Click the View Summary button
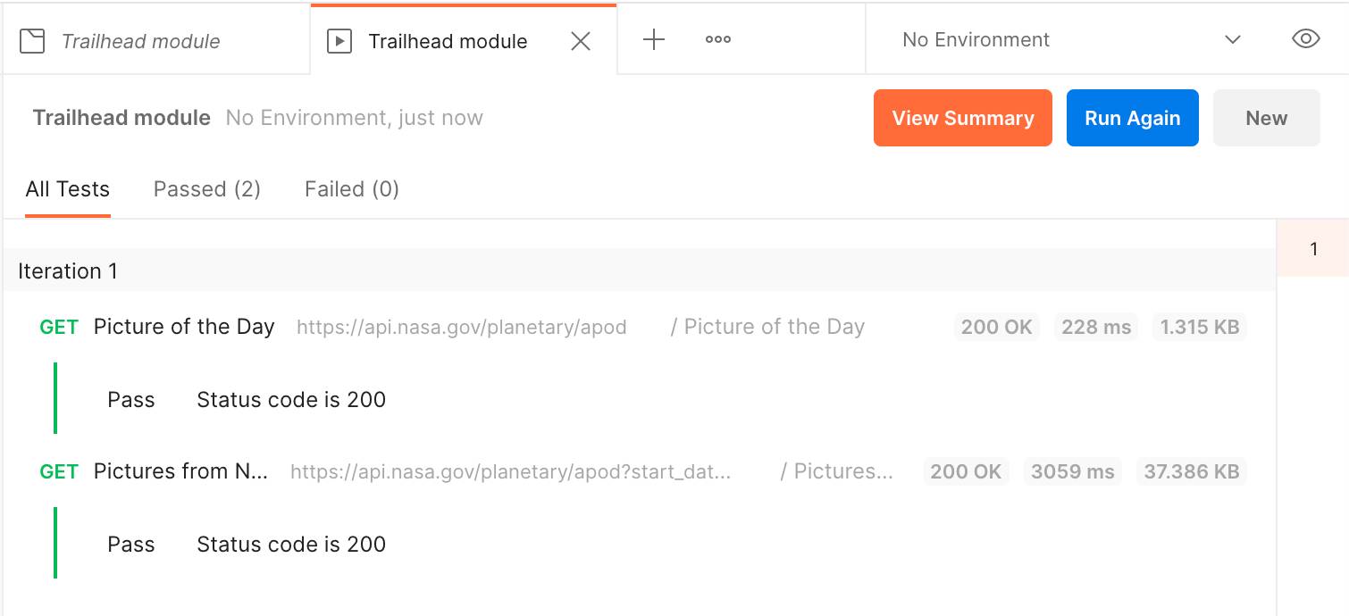1349x616 pixels. click(962, 117)
